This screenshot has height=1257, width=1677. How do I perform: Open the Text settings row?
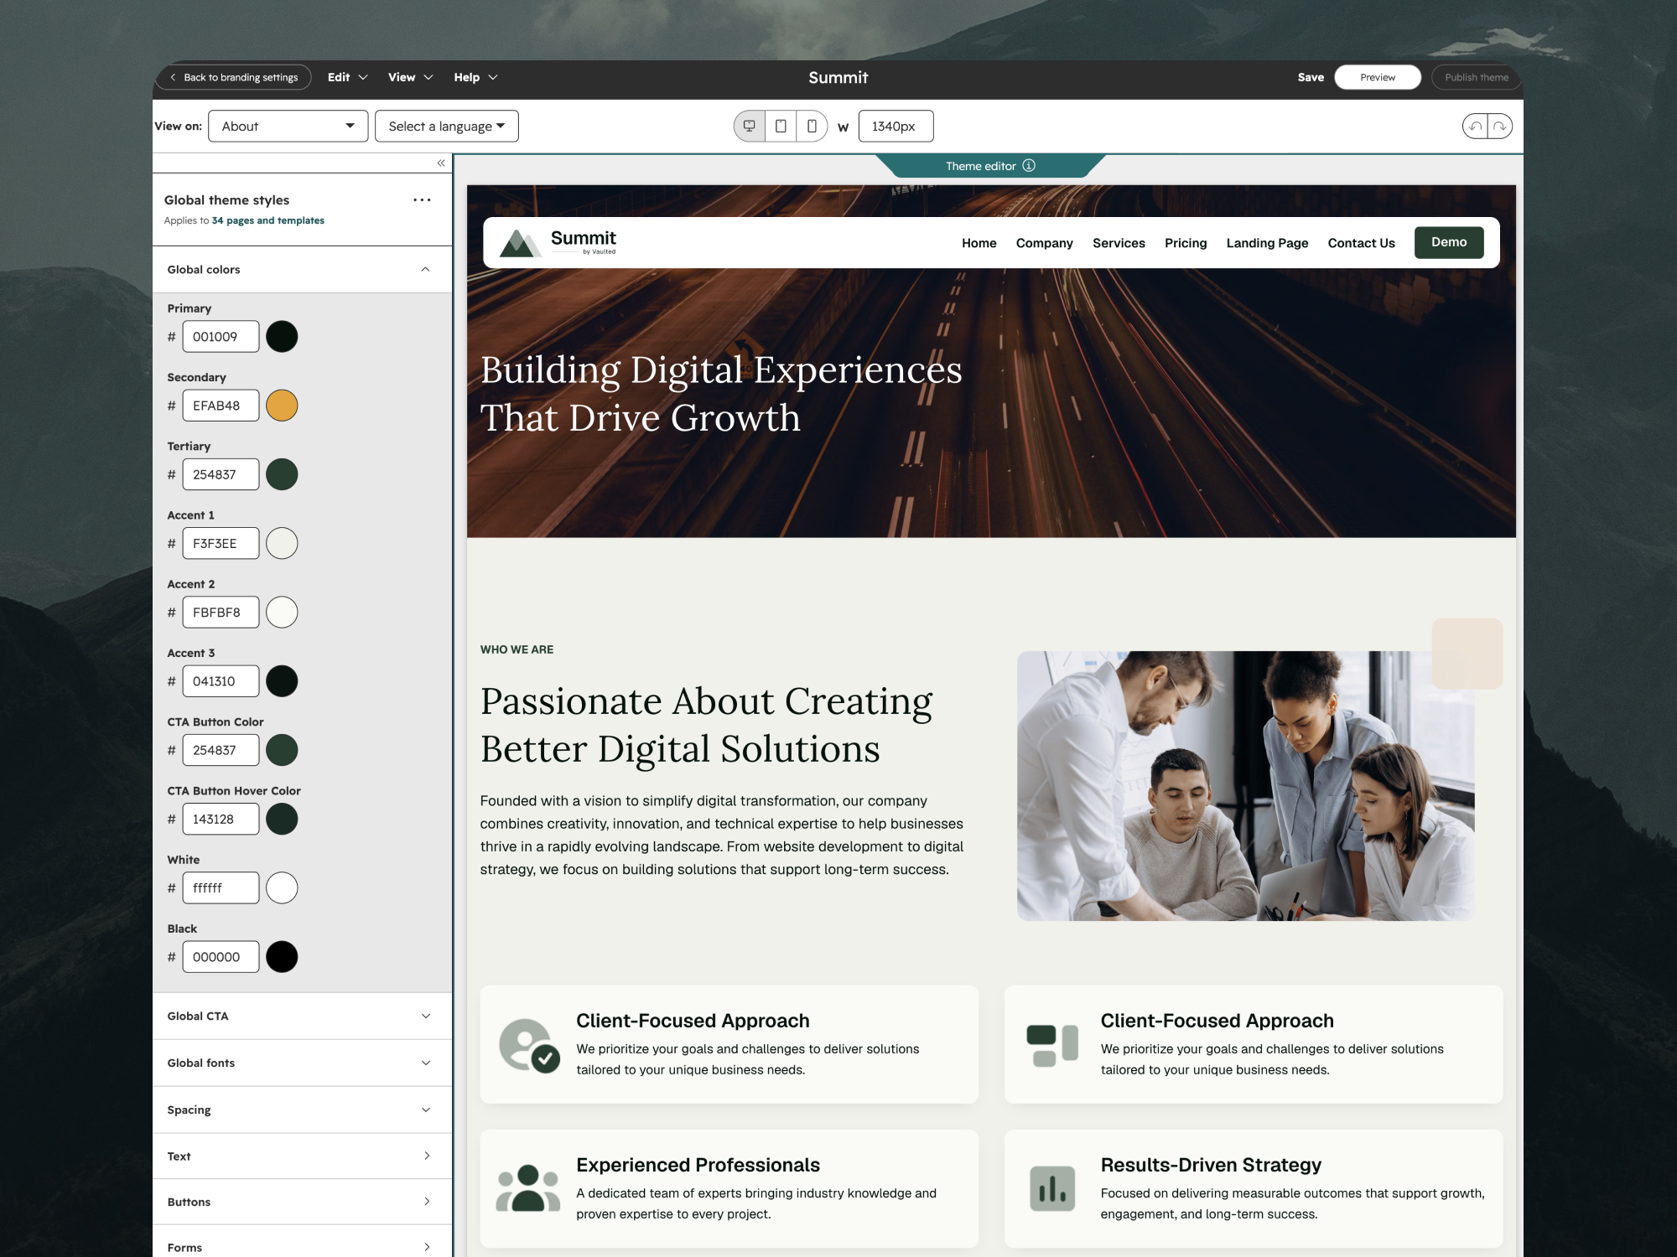(302, 1156)
